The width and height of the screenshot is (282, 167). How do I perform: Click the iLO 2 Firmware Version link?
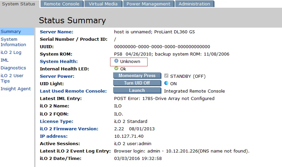[69, 129]
